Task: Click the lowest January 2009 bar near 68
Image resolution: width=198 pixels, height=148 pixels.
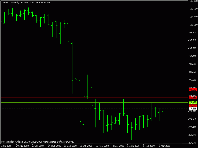Action: pos(131,131)
